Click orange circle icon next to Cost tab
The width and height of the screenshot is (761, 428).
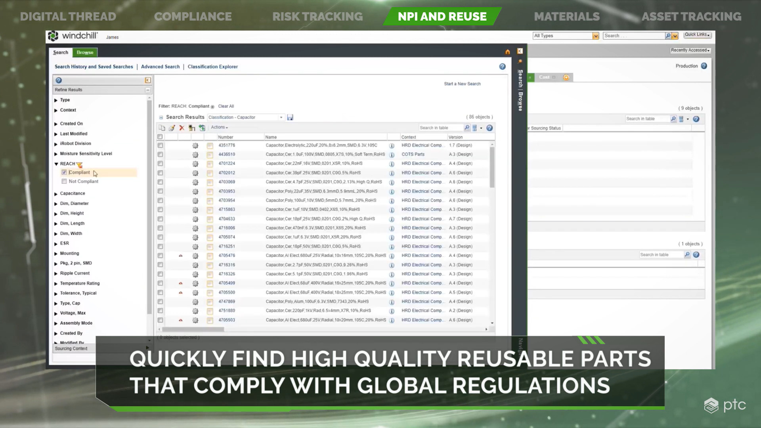(566, 77)
